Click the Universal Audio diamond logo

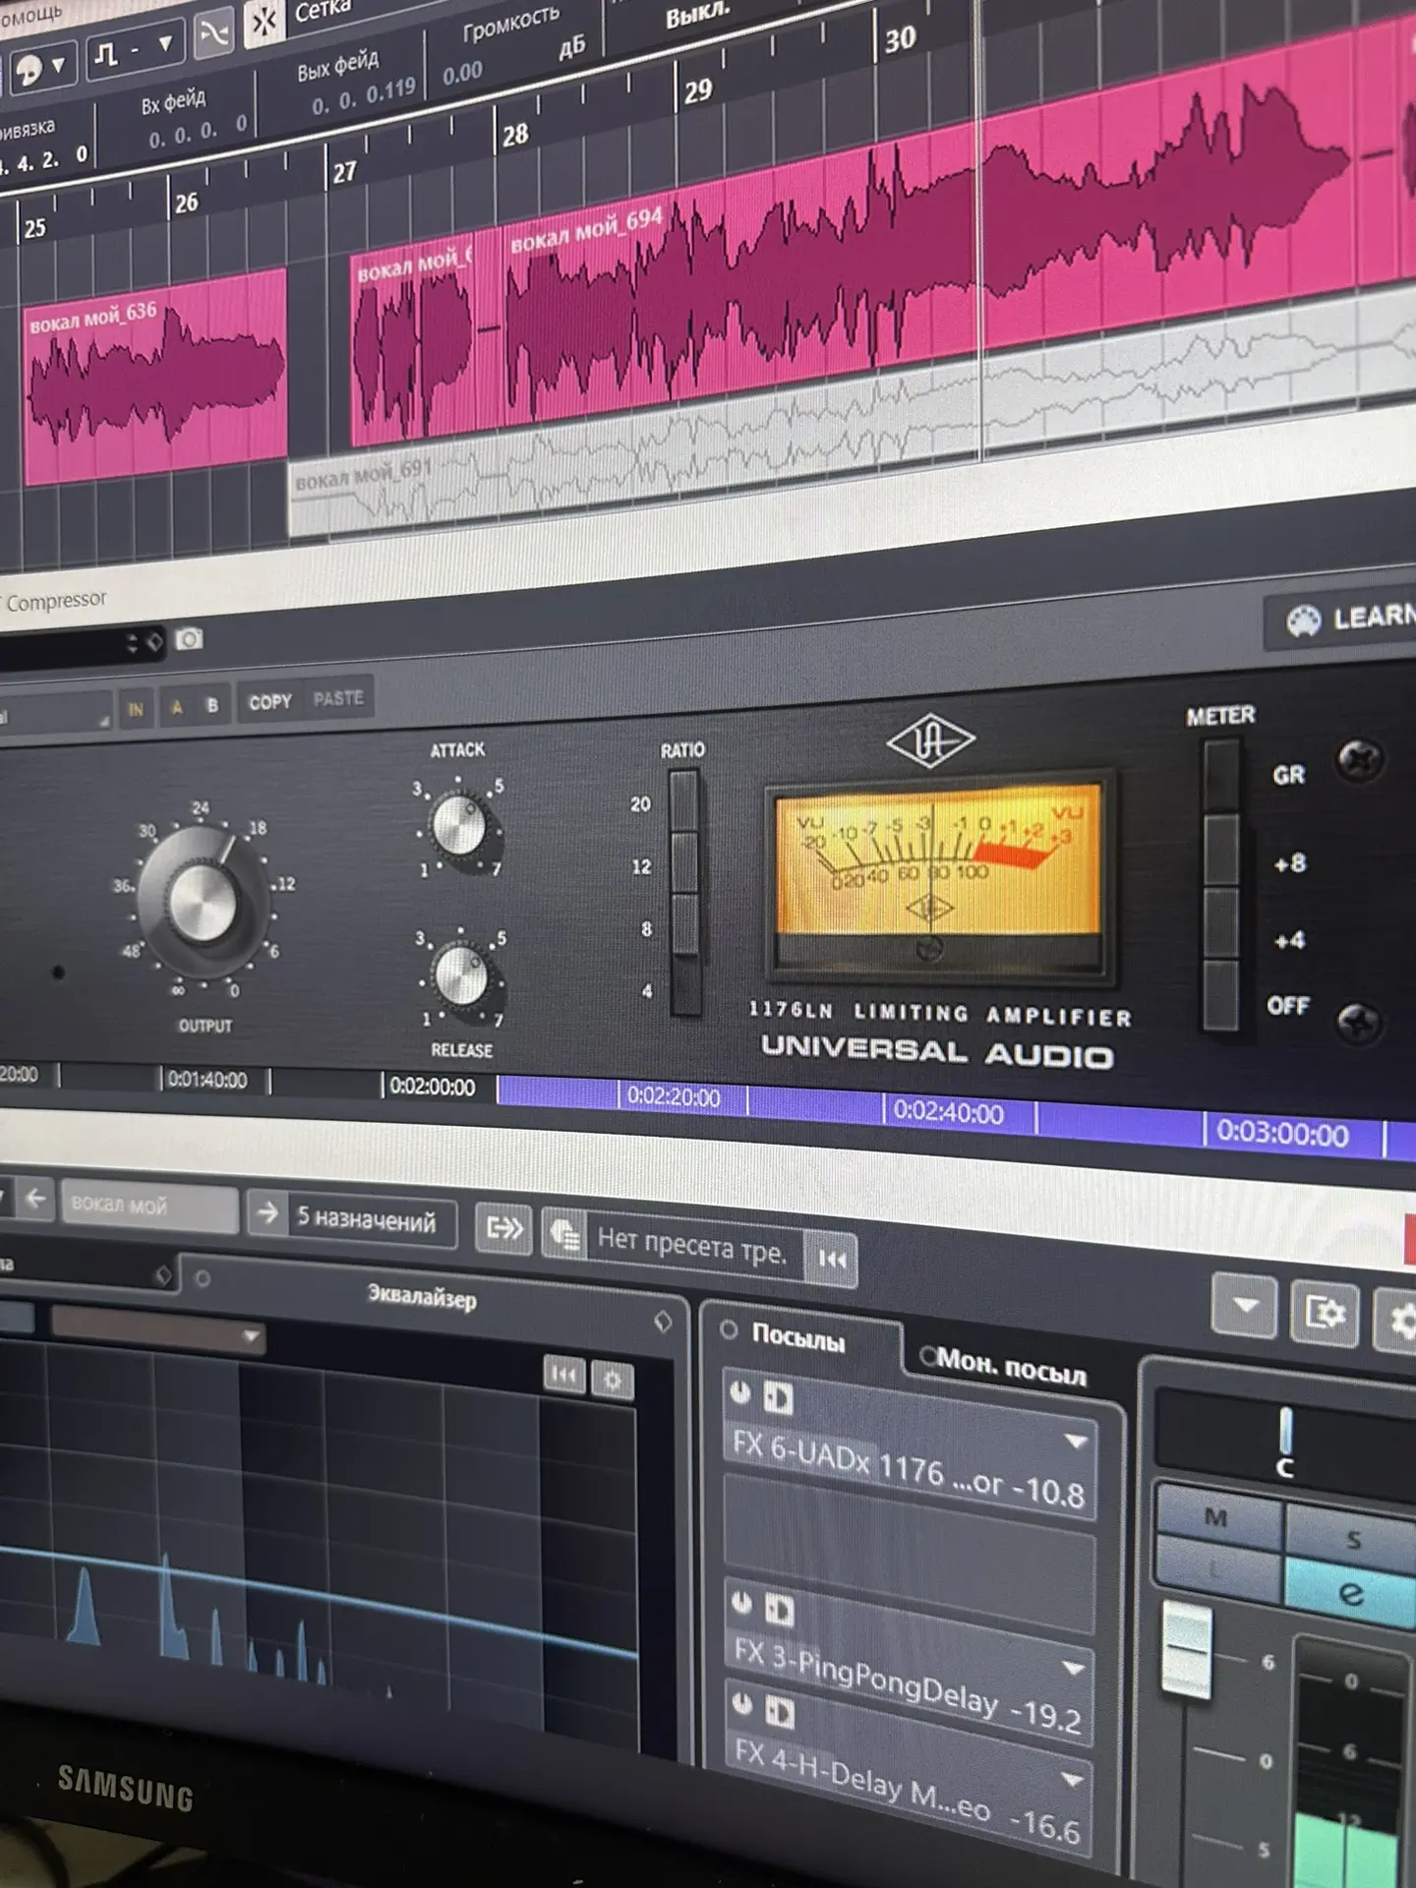point(930,742)
